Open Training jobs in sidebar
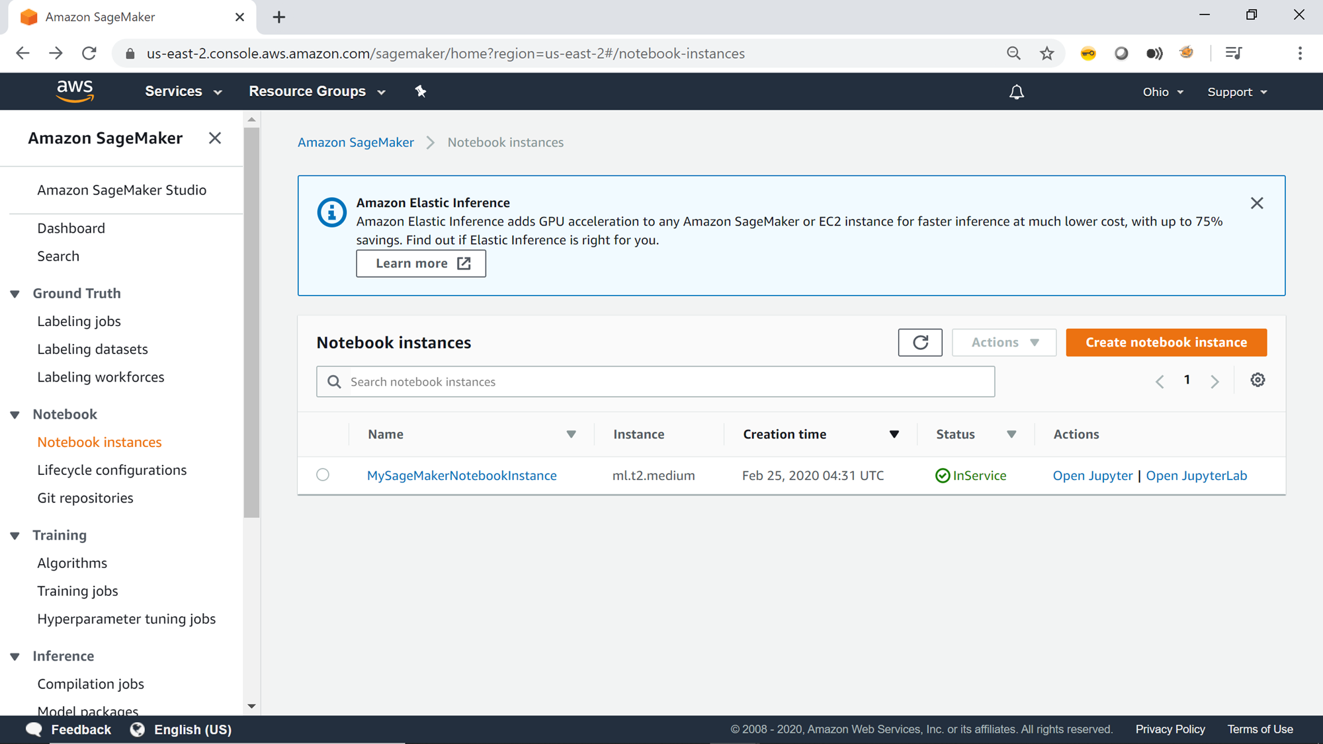 coord(77,591)
